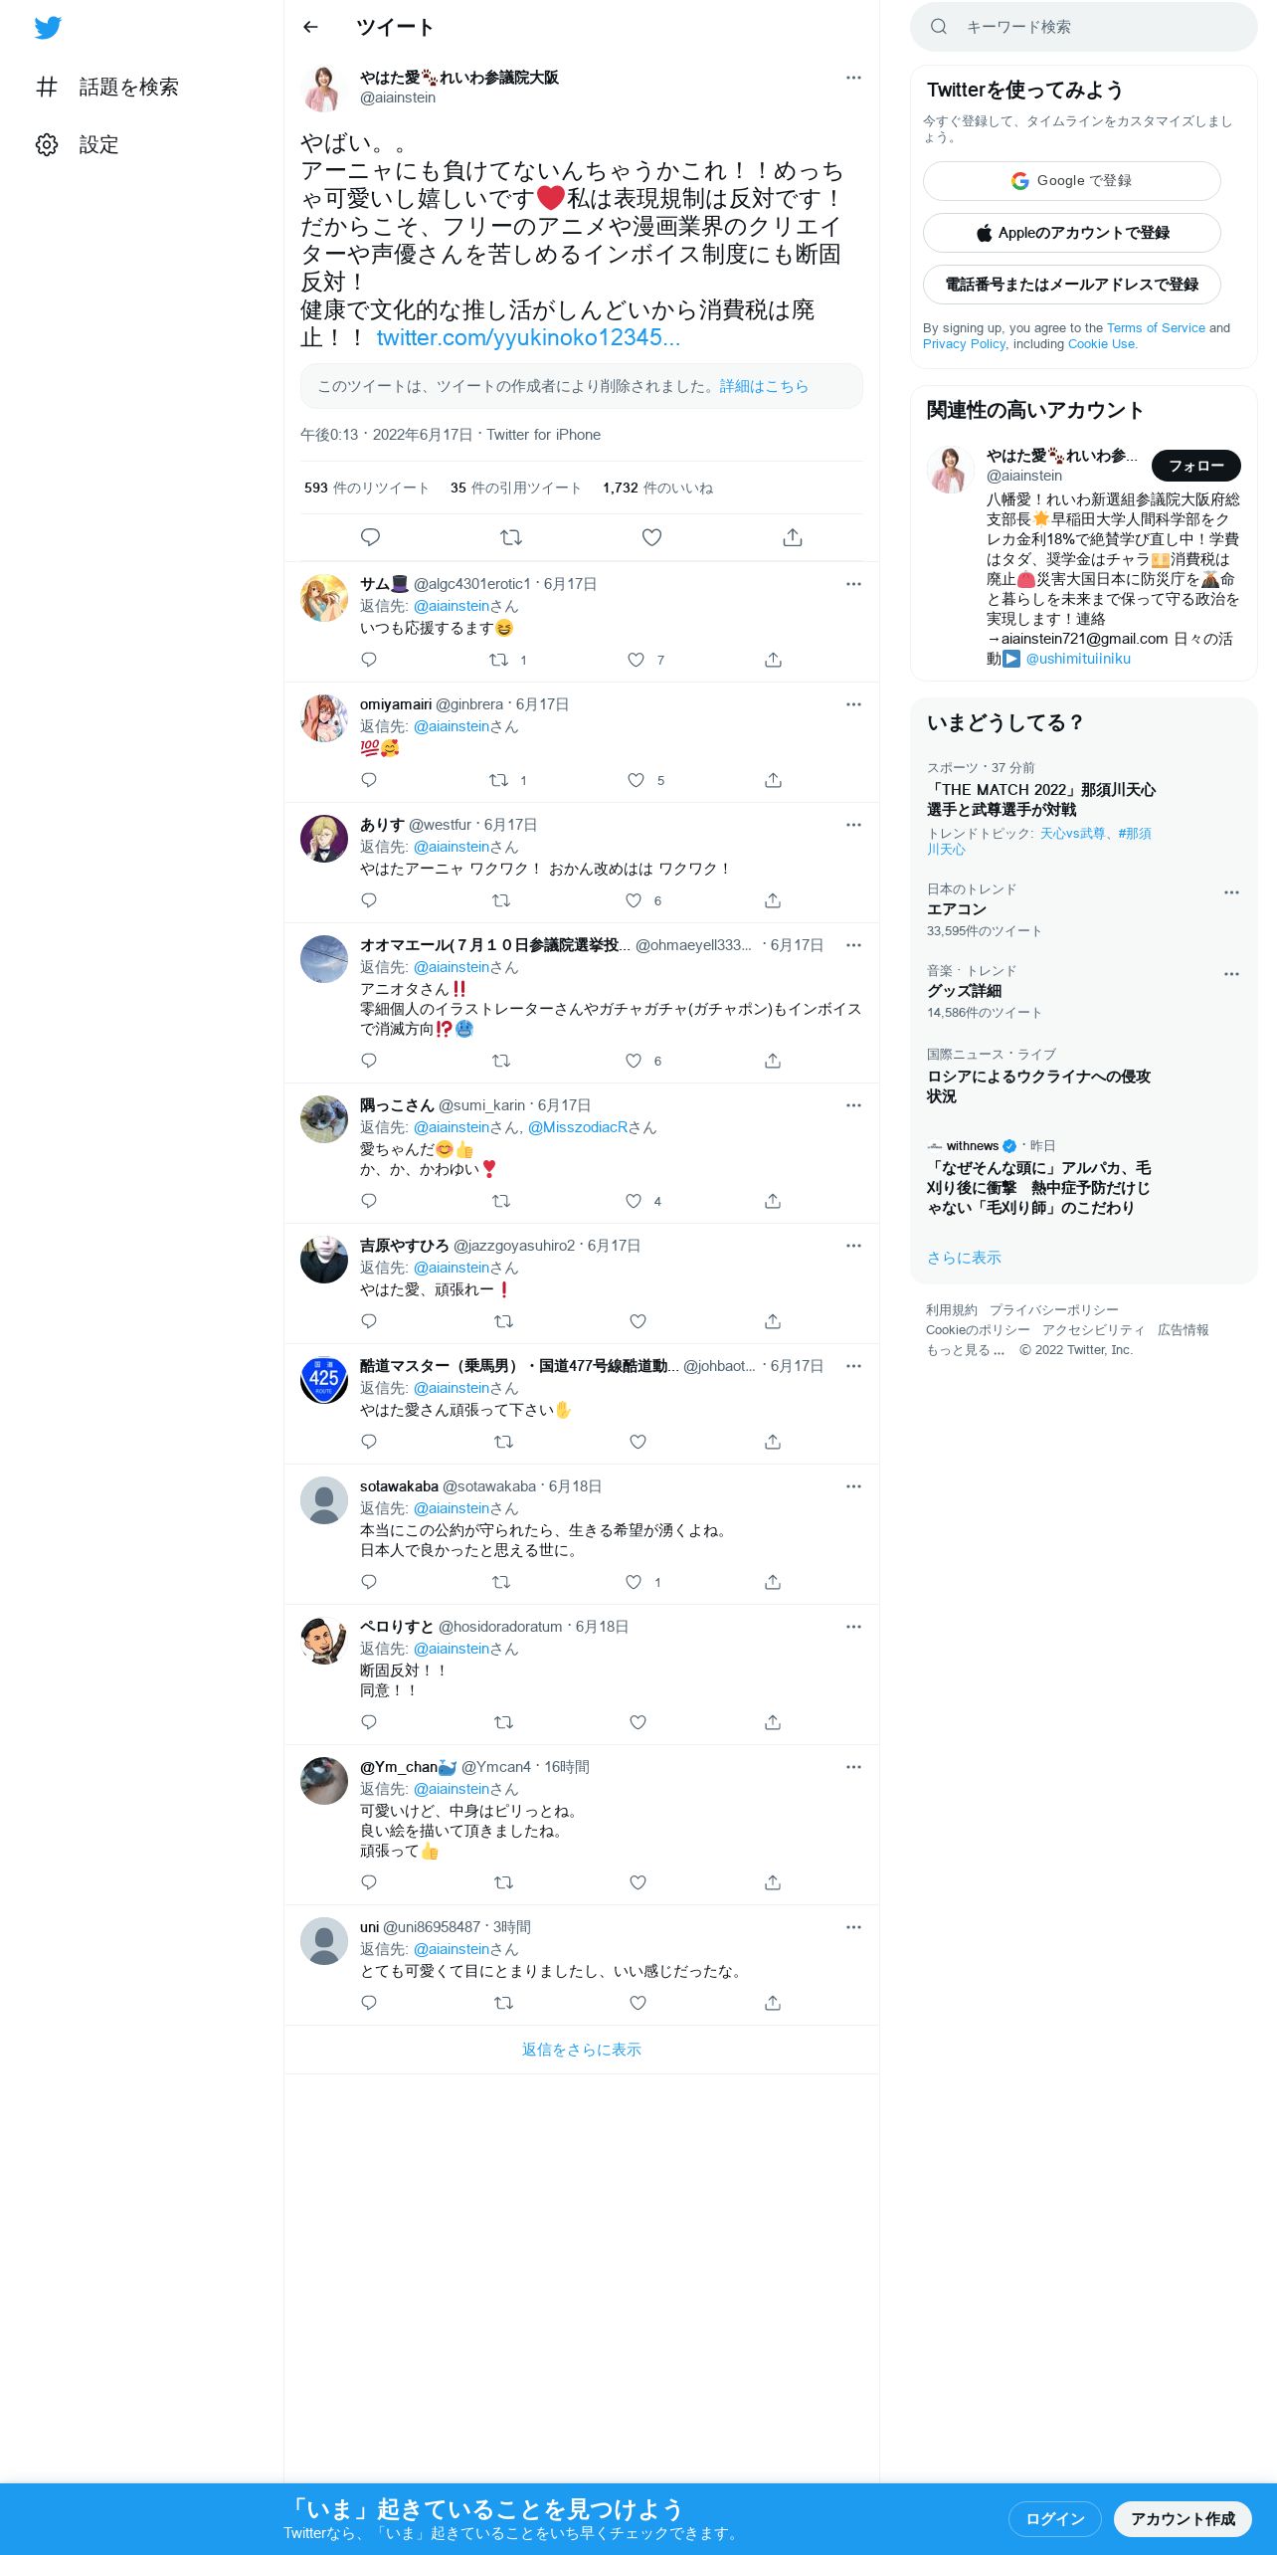
Task: Open the more options for エアコン trend
Action: pos(1231,892)
